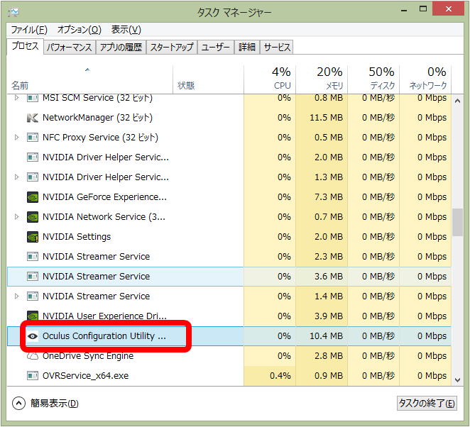470x427 pixels.
Task: Expand the NFC Proxy Service group
Action: [17, 138]
